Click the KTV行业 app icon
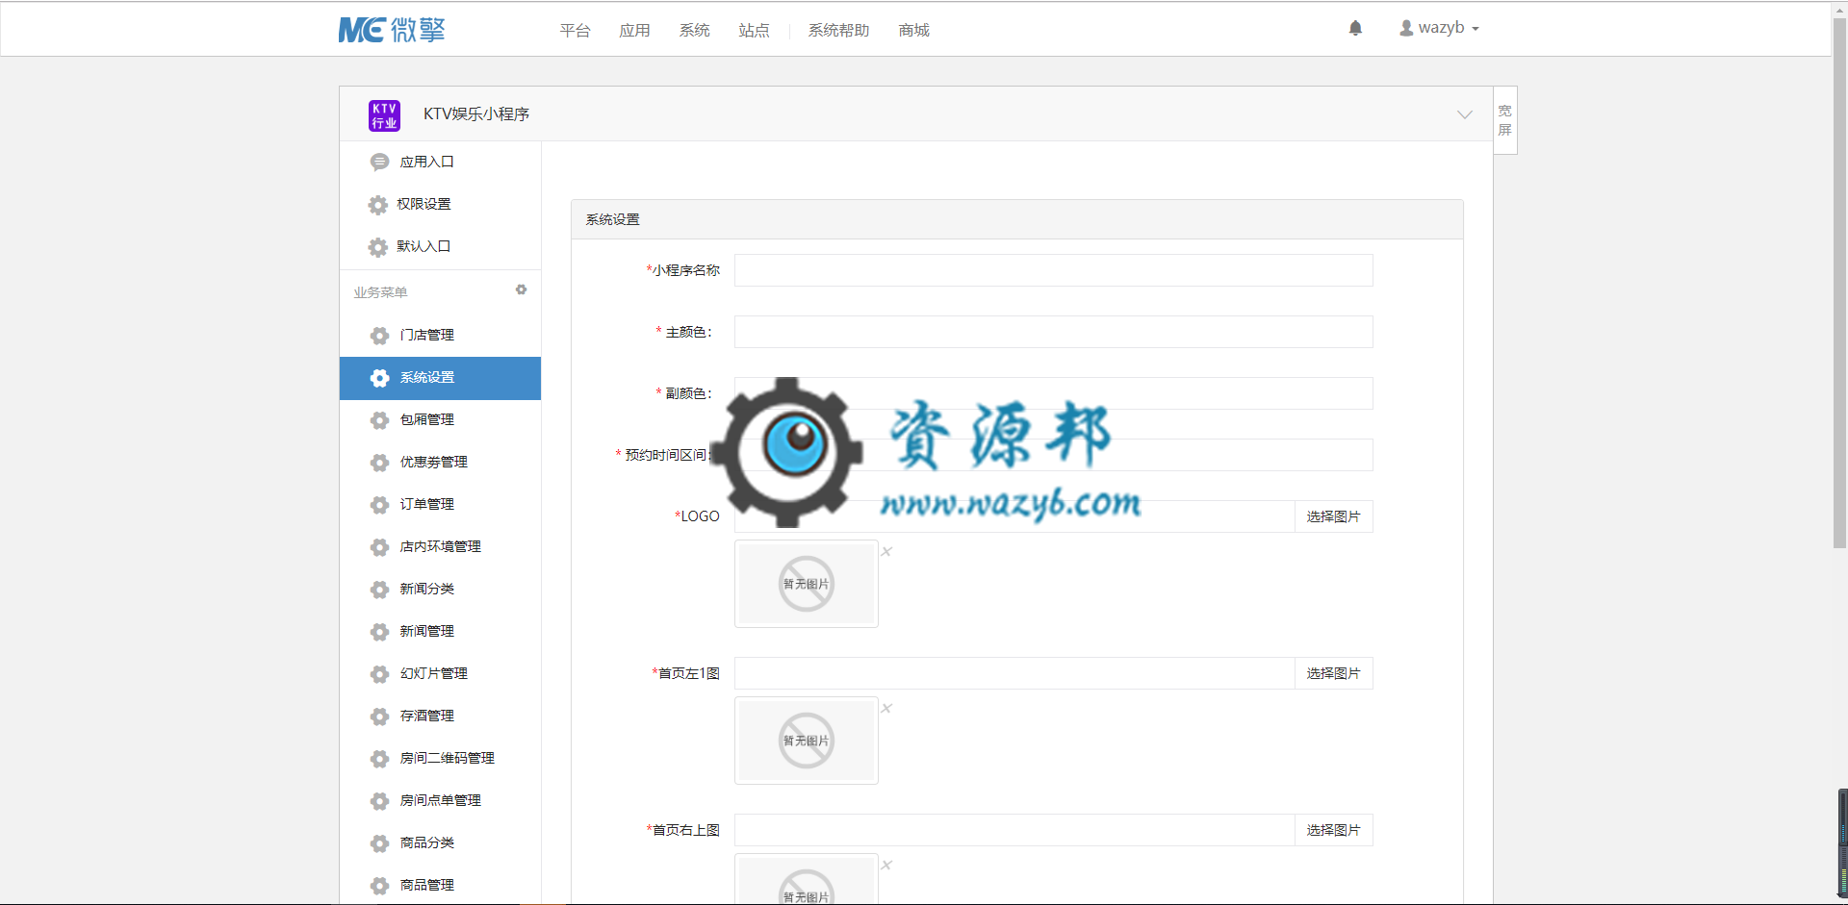 (x=384, y=115)
